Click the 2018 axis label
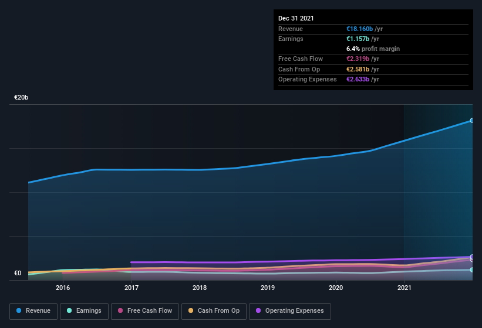 [x=200, y=288]
